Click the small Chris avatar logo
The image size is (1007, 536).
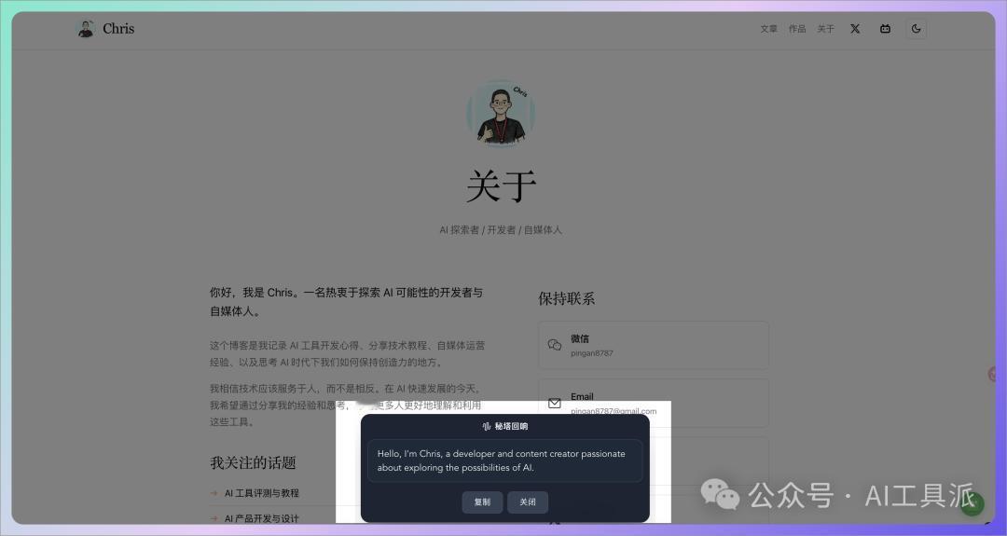[x=86, y=28]
